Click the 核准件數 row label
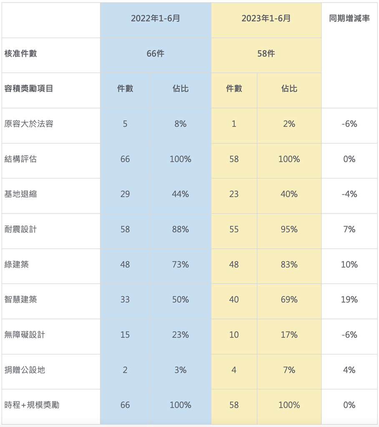This screenshot has width=379, height=427. coord(21,54)
